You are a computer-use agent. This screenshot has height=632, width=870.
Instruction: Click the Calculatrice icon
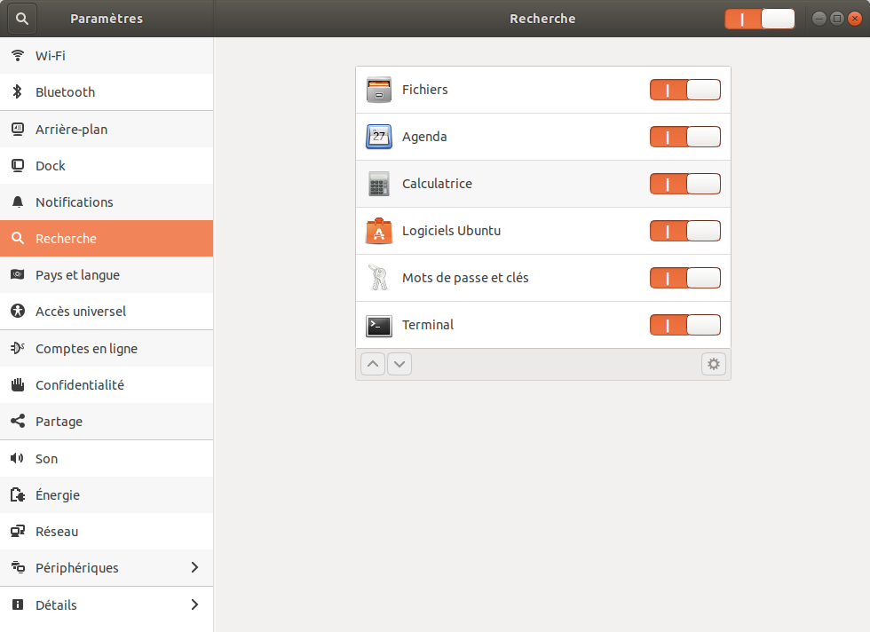point(378,184)
